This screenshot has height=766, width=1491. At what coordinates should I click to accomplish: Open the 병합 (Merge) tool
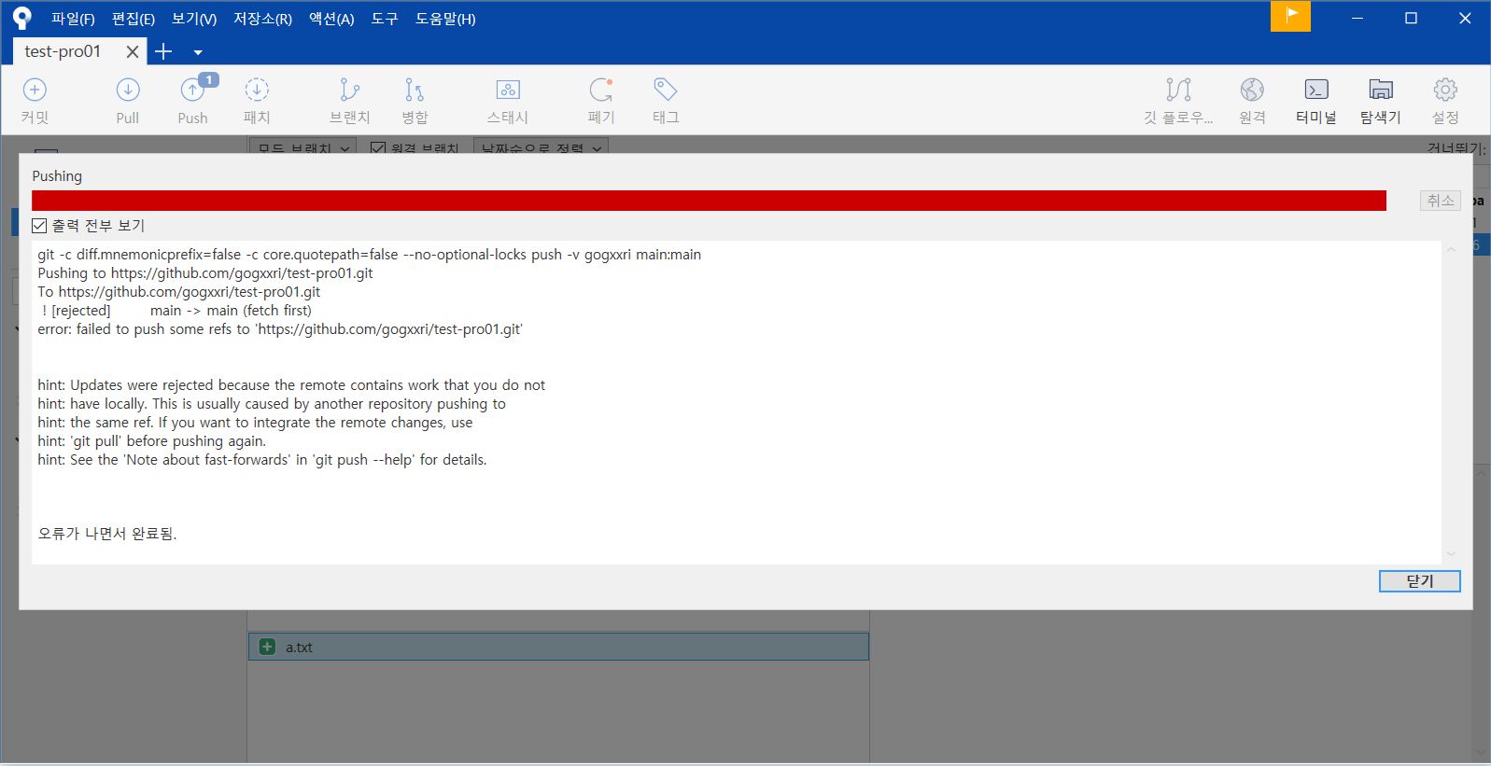tap(415, 100)
